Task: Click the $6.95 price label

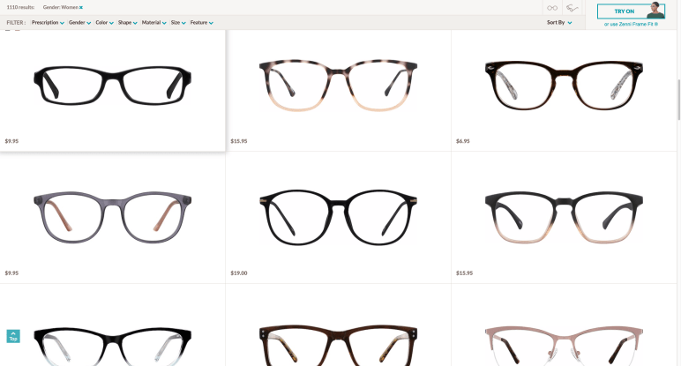Action: 463,141
